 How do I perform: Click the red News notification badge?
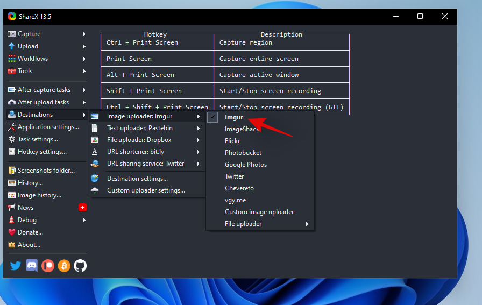pos(82,208)
